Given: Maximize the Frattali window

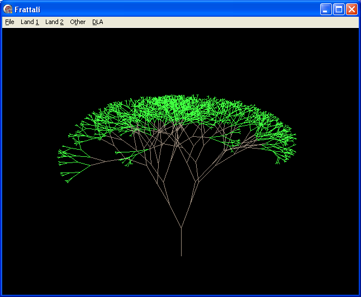Looking at the screenshot, I should pos(339,9).
